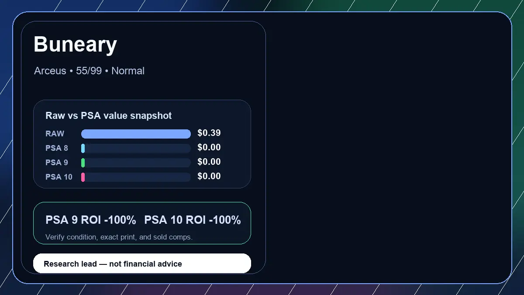Click the Raw vs PSA value snapshot heading
The height and width of the screenshot is (295, 524).
pyautogui.click(x=108, y=116)
